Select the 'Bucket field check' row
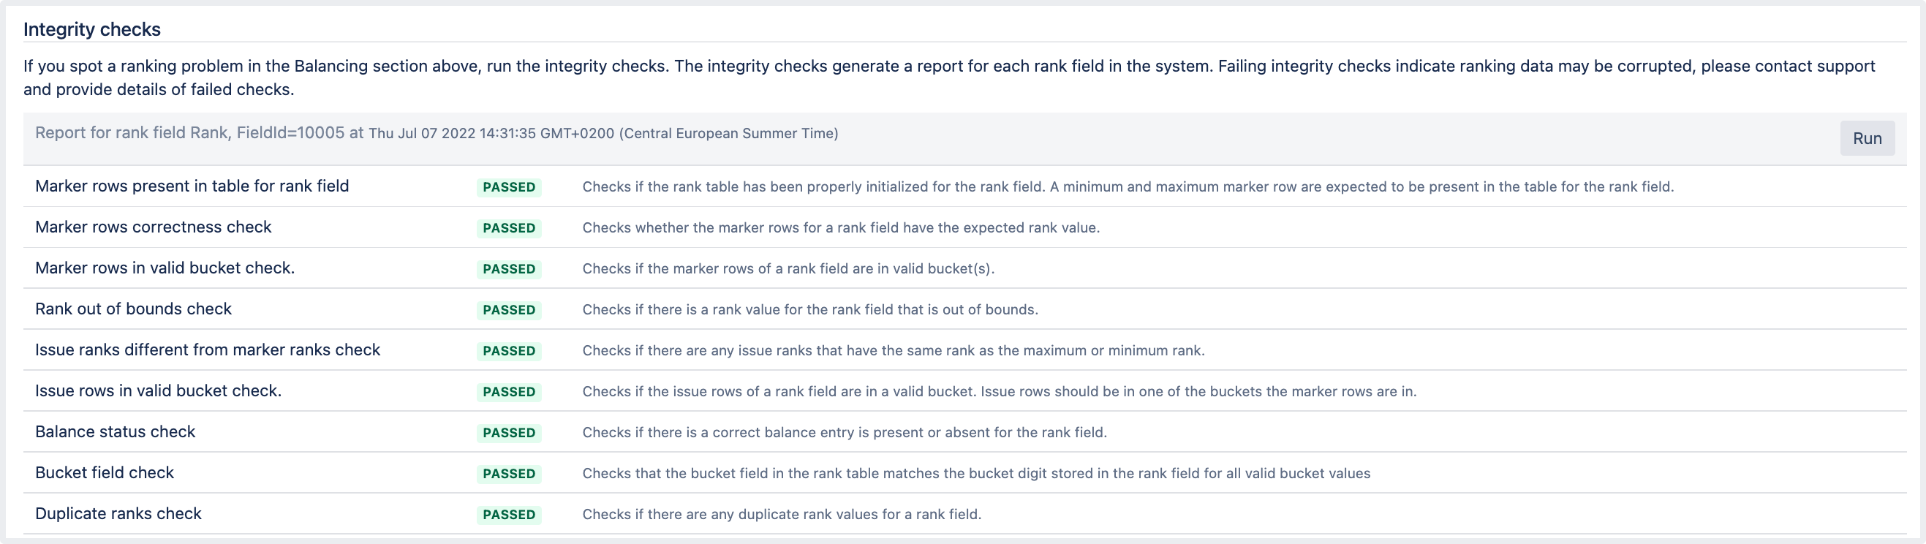1926x544 pixels. coord(104,473)
